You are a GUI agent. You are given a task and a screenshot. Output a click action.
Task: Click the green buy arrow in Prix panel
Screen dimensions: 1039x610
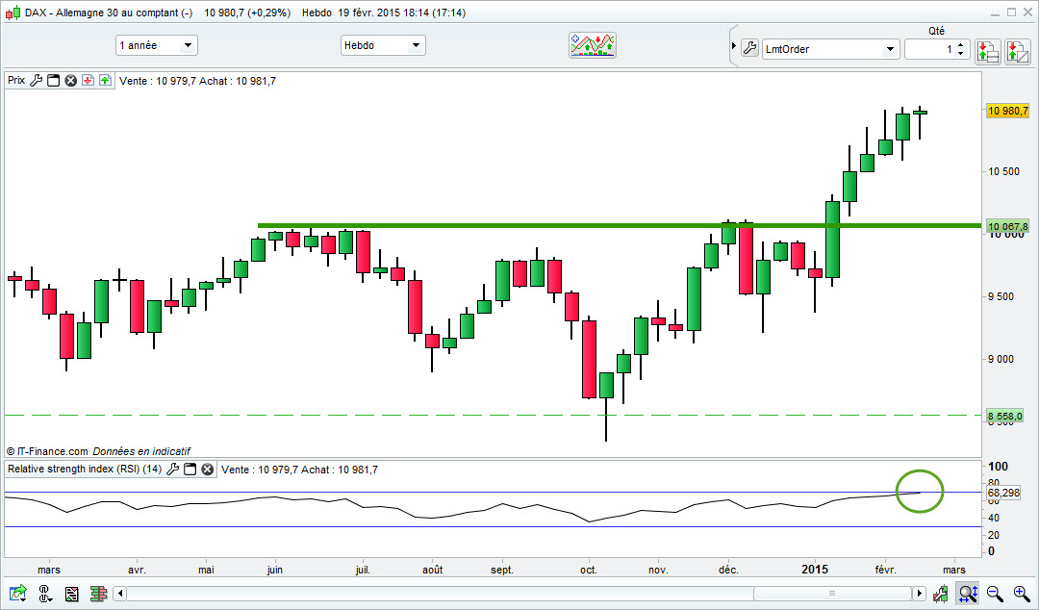tap(106, 80)
